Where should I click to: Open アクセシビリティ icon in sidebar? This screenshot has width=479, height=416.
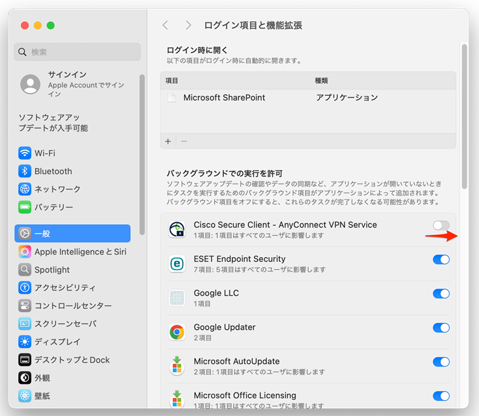pyautogui.click(x=25, y=288)
